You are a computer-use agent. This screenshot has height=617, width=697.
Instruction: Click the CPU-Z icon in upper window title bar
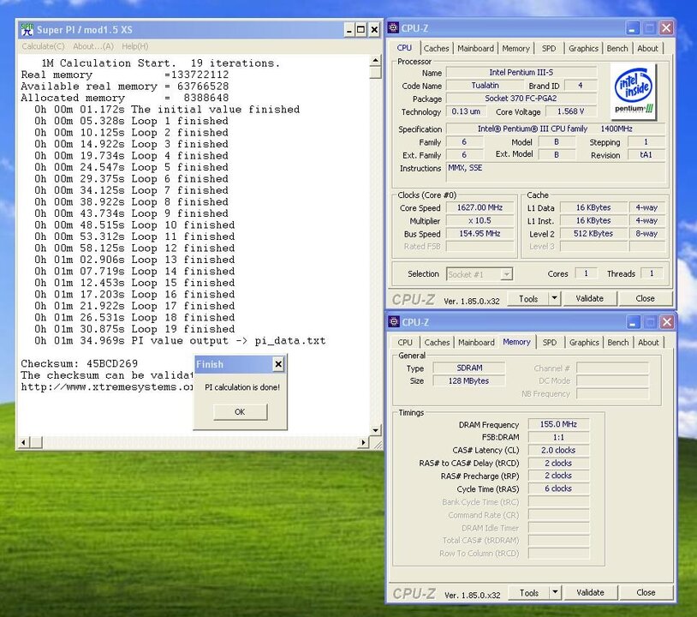pyautogui.click(x=393, y=27)
